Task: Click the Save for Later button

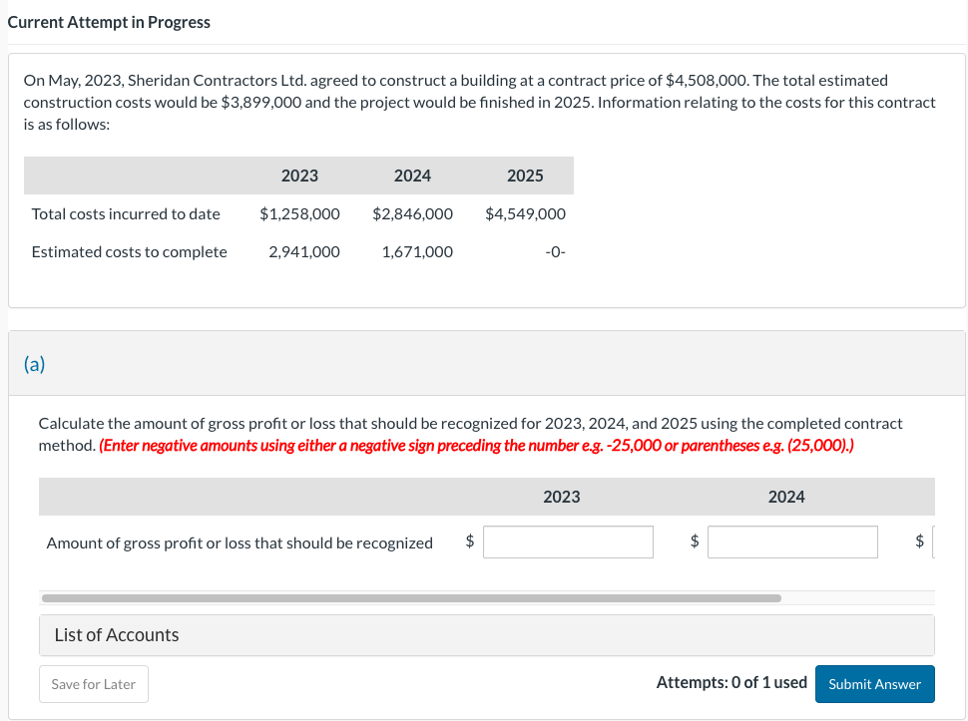Action: [93, 684]
